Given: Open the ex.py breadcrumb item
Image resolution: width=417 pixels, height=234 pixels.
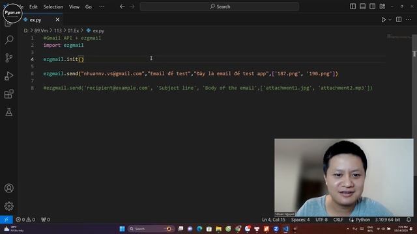Looking at the screenshot, I should click(95, 31).
